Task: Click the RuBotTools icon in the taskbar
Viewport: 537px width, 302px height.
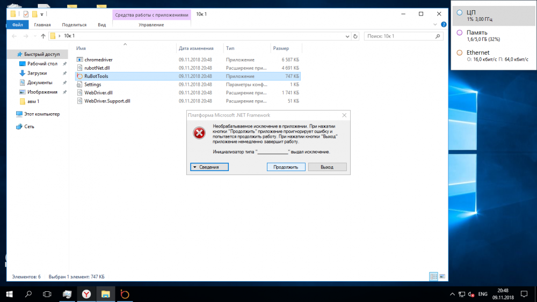Action: [x=125, y=294]
